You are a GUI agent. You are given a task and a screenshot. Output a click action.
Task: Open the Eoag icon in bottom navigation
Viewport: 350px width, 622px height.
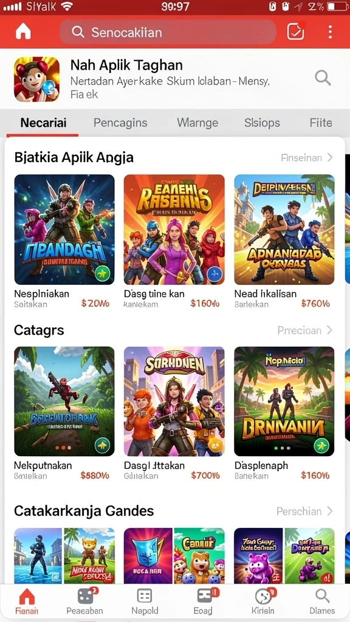[205, 596]
